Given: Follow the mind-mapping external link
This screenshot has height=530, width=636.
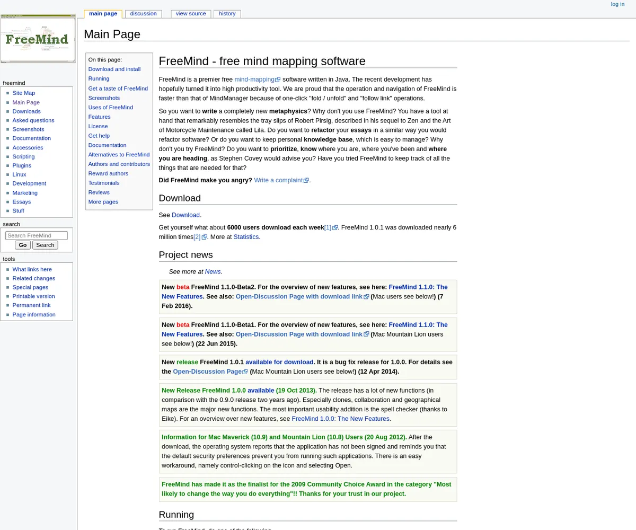Looking at the screenshot, I should [x=254, y=79].
